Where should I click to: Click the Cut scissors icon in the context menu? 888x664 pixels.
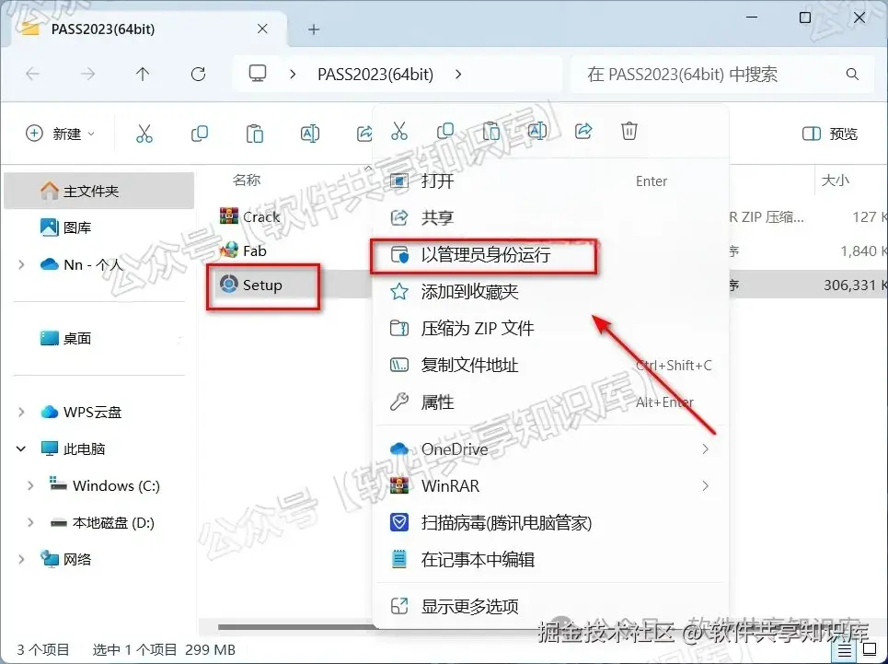point(399,131)
